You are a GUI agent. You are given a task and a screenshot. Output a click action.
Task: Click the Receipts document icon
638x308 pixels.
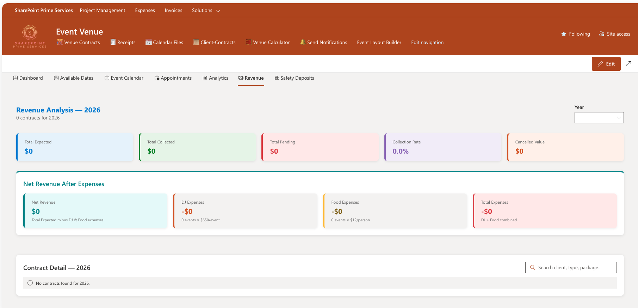tap(113, 42)
